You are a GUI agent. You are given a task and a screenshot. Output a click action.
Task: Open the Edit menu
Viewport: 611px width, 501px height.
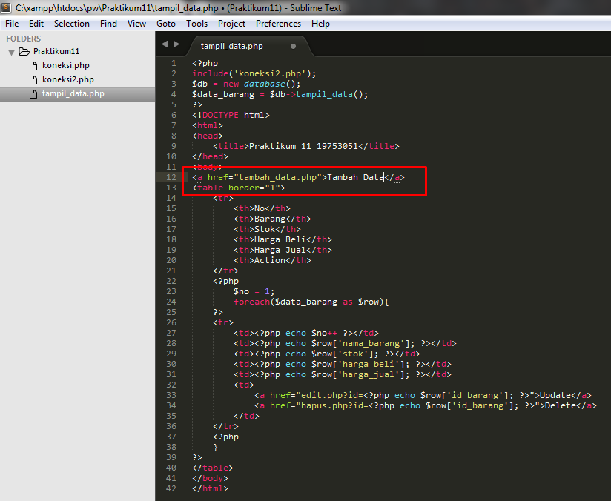click(36, 24)
